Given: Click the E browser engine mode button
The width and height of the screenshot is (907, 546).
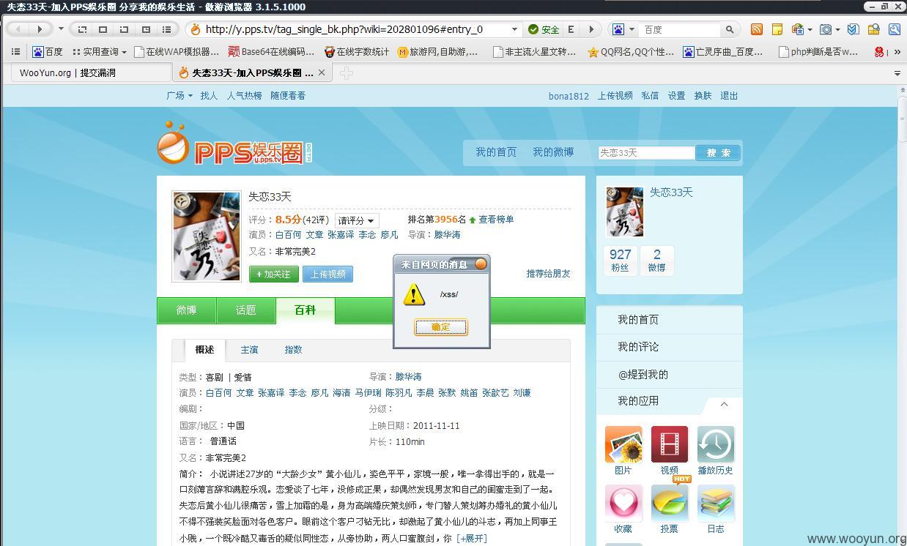Looking at the screenshot, I should coord(571,29).
